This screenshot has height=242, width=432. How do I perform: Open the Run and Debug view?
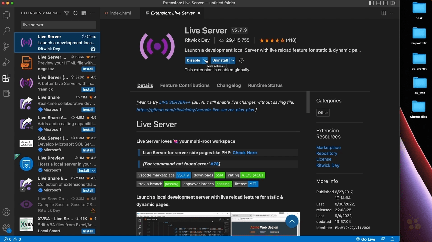pyautogui.click(x=6, y=62)
